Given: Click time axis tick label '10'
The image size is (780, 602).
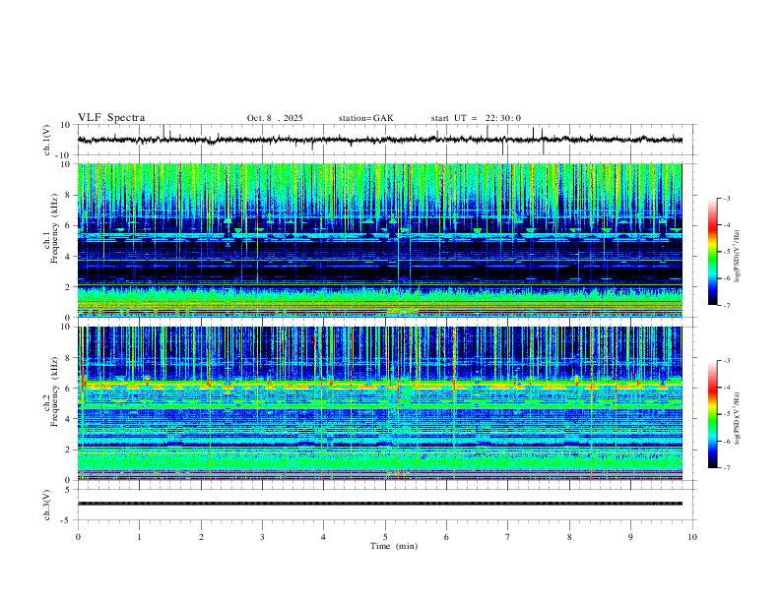Looking at the screenshot, I should tap(692, 537).
